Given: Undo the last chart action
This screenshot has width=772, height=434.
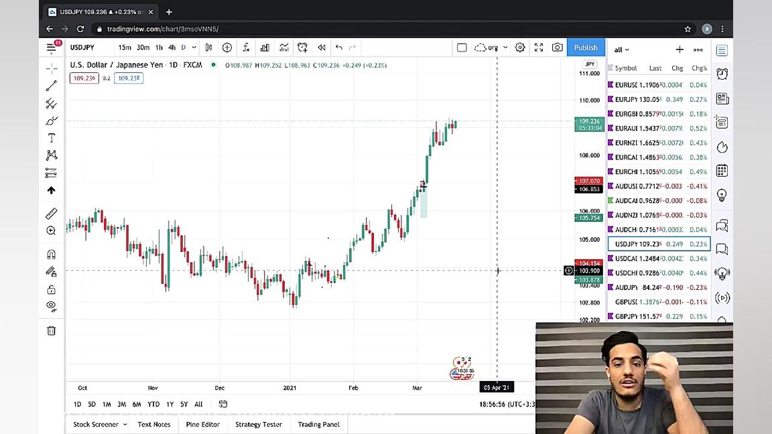Looking at the screenshot, I should pos(338,48).
